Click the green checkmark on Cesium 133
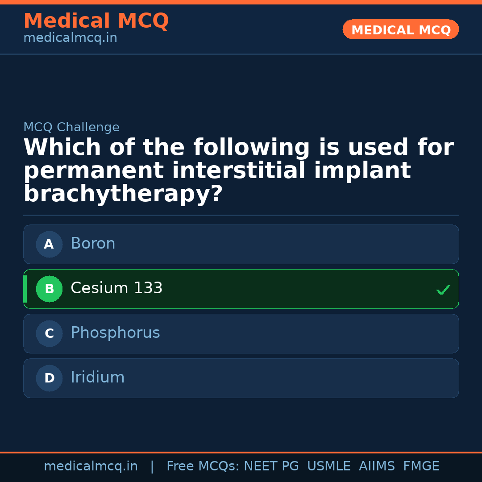 (443, 290)
